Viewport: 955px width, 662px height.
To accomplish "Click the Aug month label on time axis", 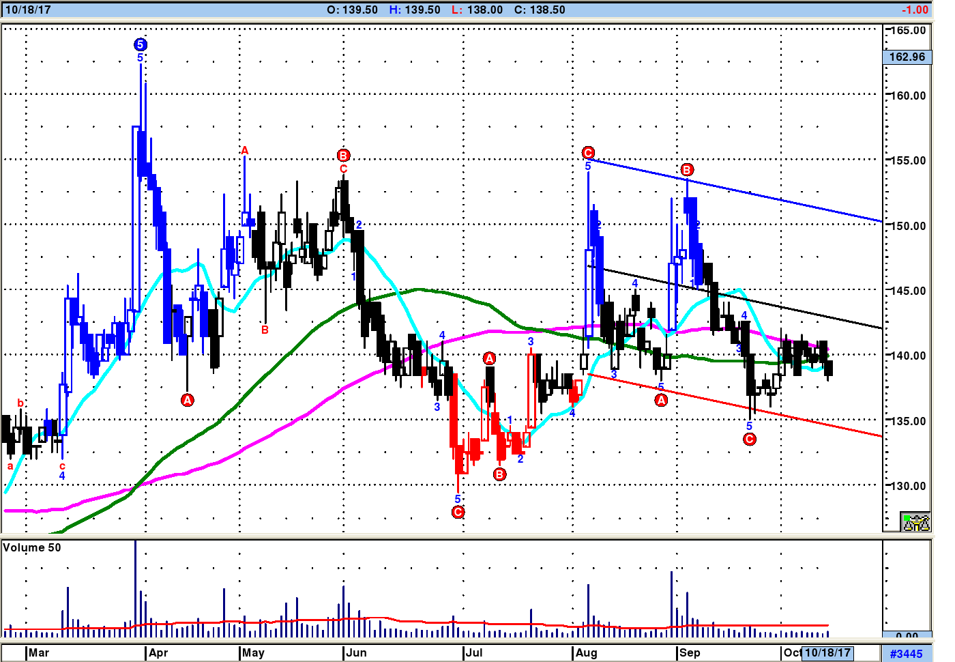I will click(586, 652).
